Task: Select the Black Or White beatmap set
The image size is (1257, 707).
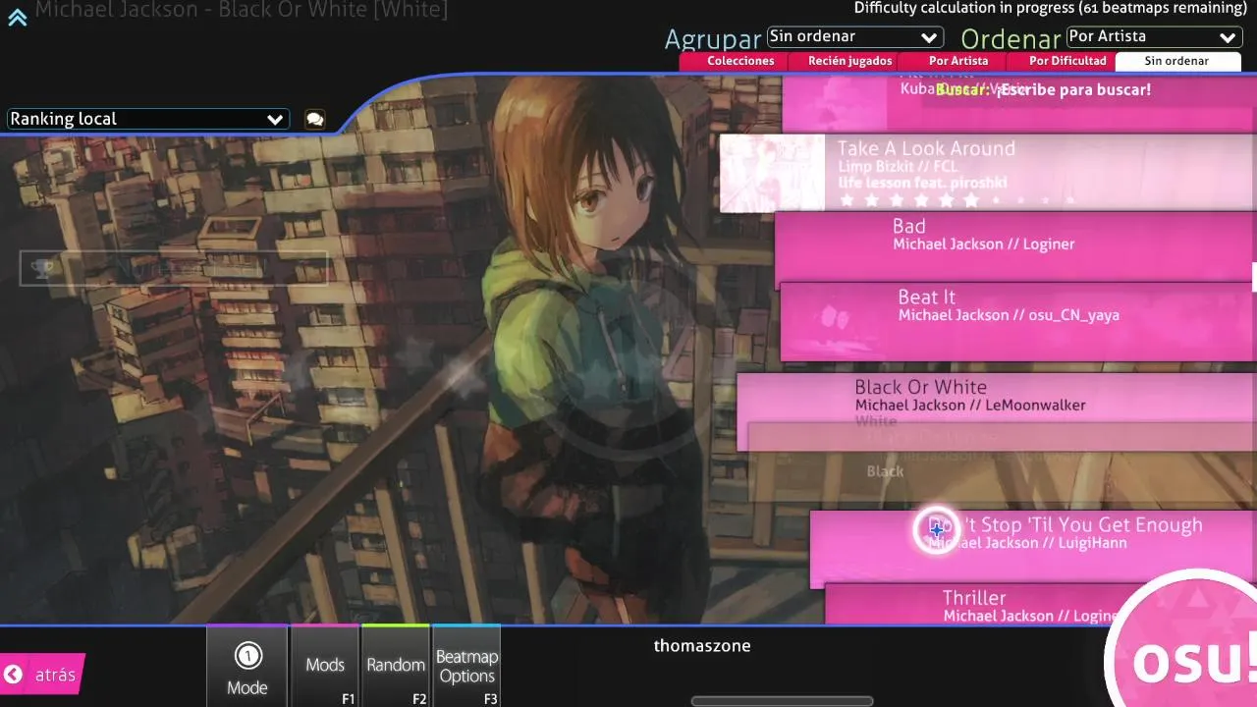Action: 997,411
